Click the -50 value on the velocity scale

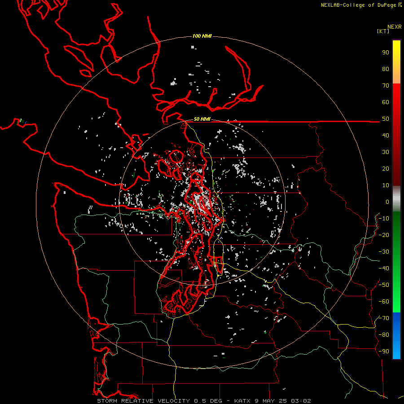(384, 285)
